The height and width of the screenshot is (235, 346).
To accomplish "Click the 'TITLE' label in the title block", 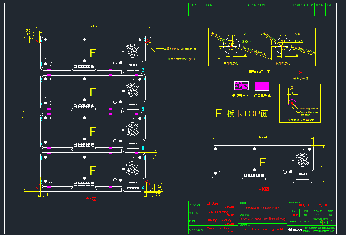I will pyautogui.click(x=243, y=203).
